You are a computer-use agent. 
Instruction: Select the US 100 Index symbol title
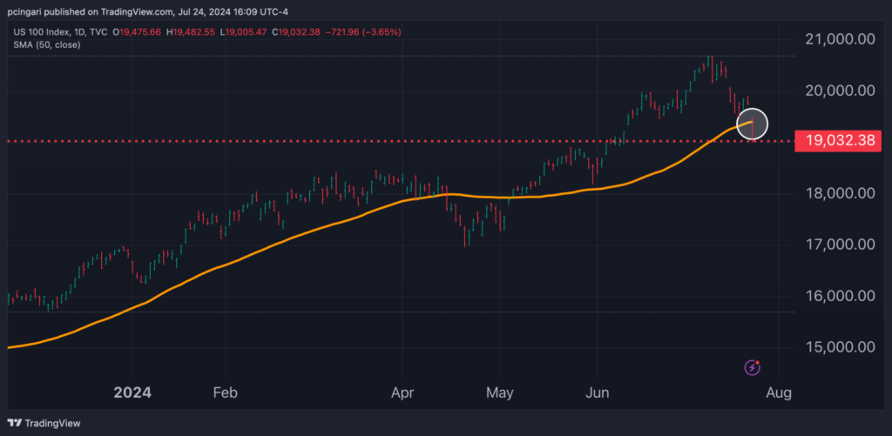(42, 32)
